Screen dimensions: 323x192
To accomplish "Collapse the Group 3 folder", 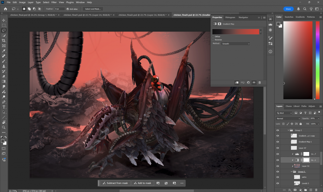I will [288, 130].
